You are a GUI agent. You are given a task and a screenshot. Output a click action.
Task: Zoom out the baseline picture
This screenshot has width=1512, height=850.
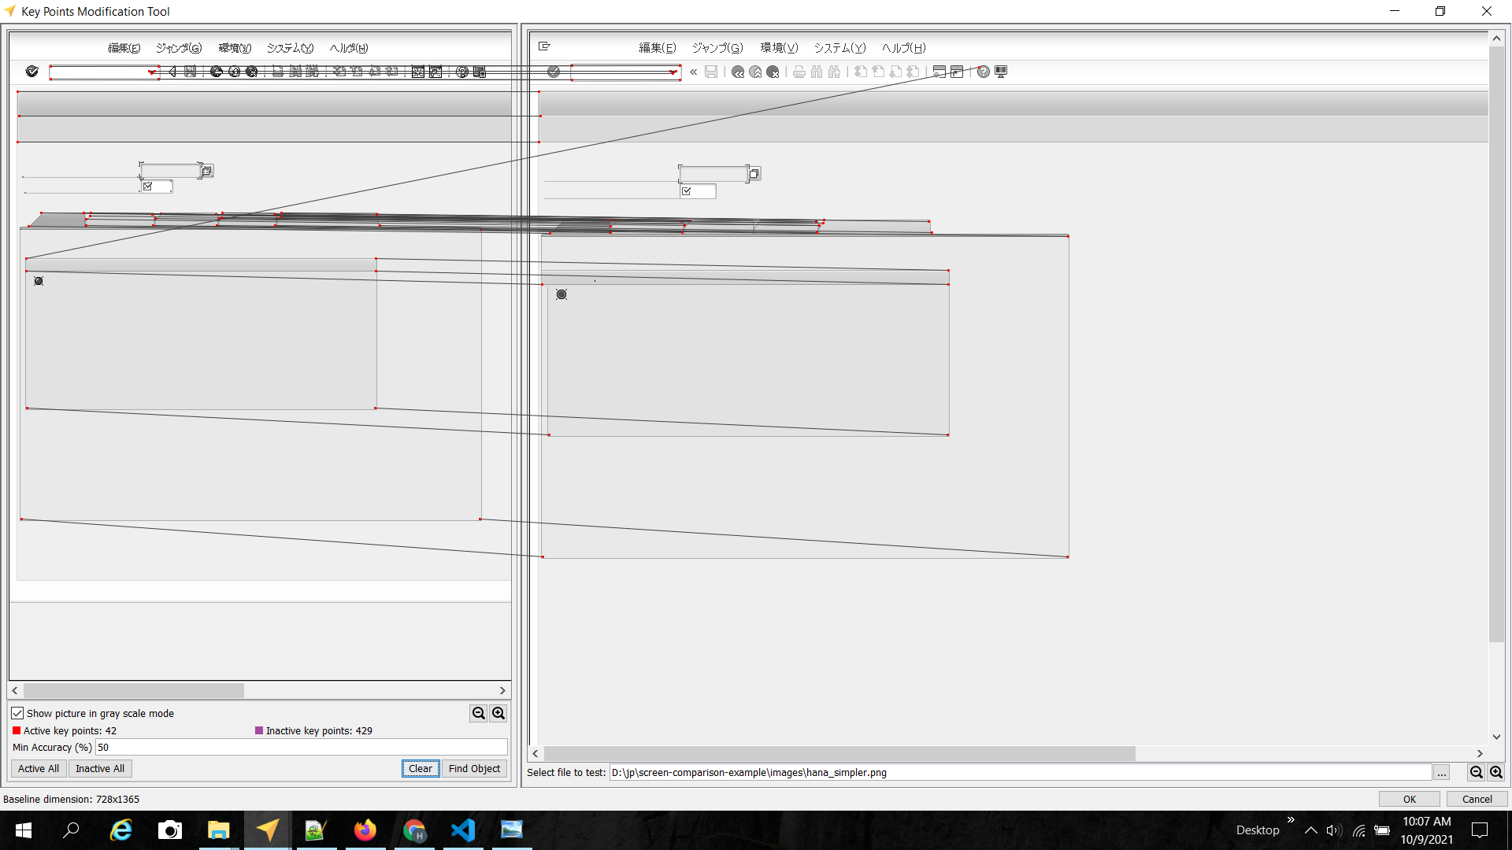click(x=478, y=713)
